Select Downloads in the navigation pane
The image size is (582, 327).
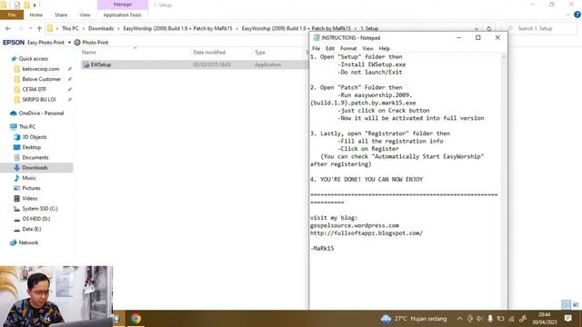[35, 167]
